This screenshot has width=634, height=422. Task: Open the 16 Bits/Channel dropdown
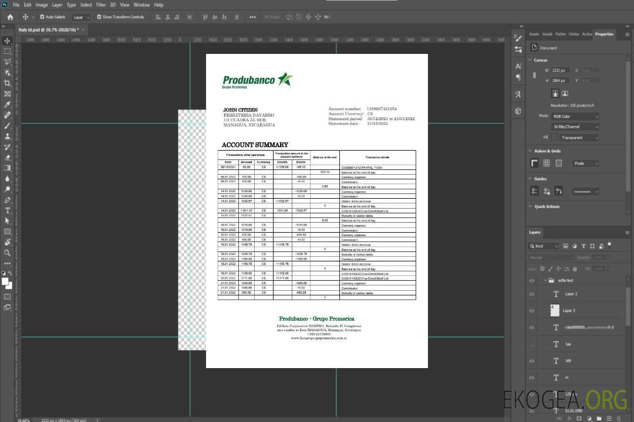(x=575, y=127)
